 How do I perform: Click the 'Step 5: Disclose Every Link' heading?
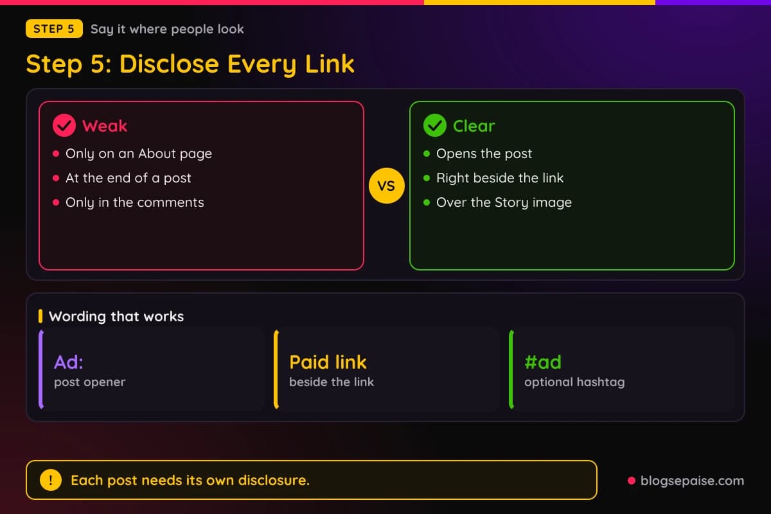click(190, 64)
